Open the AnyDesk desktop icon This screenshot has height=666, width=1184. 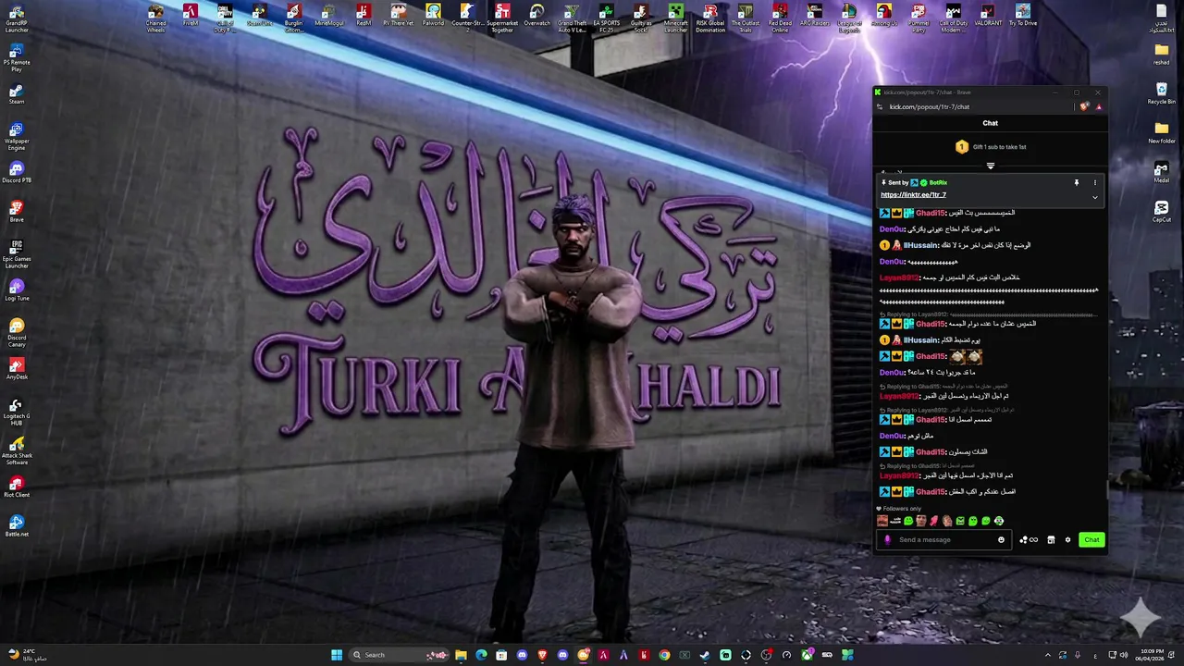point(17,370)
